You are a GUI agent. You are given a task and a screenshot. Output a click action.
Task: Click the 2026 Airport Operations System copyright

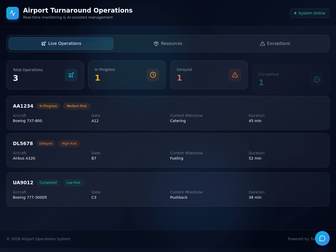pyautogui.click(x=38, y=239)
